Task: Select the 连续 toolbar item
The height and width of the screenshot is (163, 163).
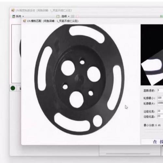Action: click(64, 16)
